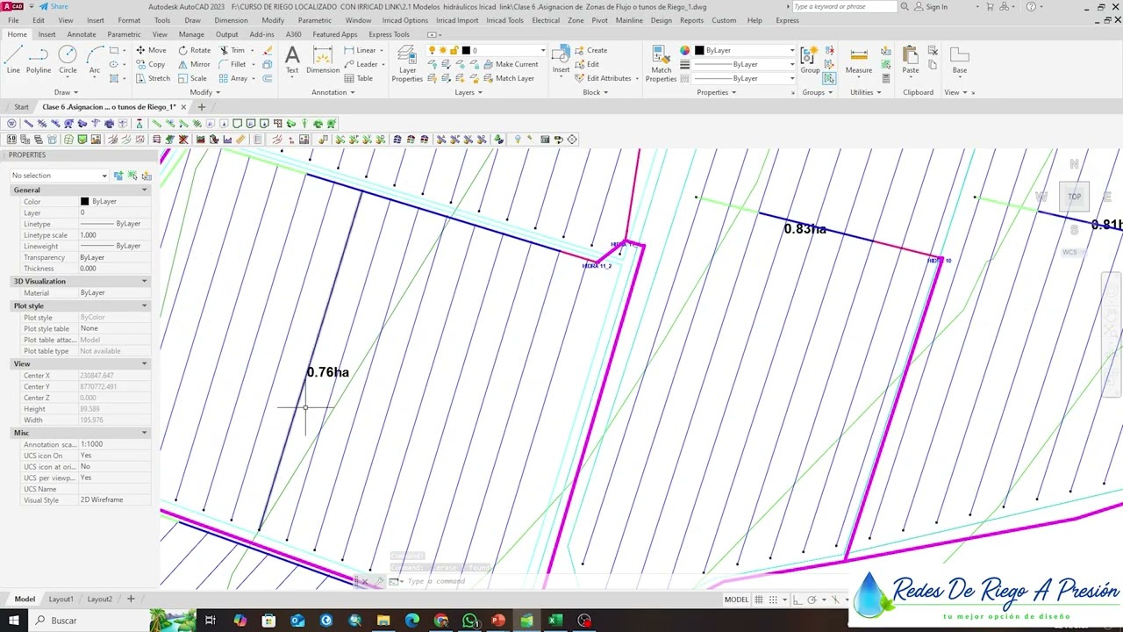The width and height of the screenshot is (1123, 632).
Task: Activate the Array command
Action: [x=233, y=78]
